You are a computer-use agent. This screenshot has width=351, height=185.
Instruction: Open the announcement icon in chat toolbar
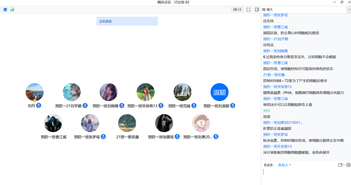(x=348, y=165)
